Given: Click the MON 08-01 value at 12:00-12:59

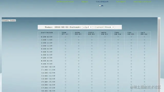Looking at the screenshot, I should (x=79, y=73).
